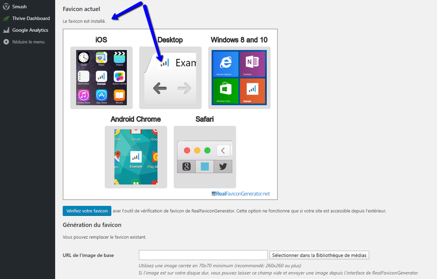The image size is (437, 279).
Task: Click the Android Chrome preview thumbnail
Action: click(x=136, y=157)
